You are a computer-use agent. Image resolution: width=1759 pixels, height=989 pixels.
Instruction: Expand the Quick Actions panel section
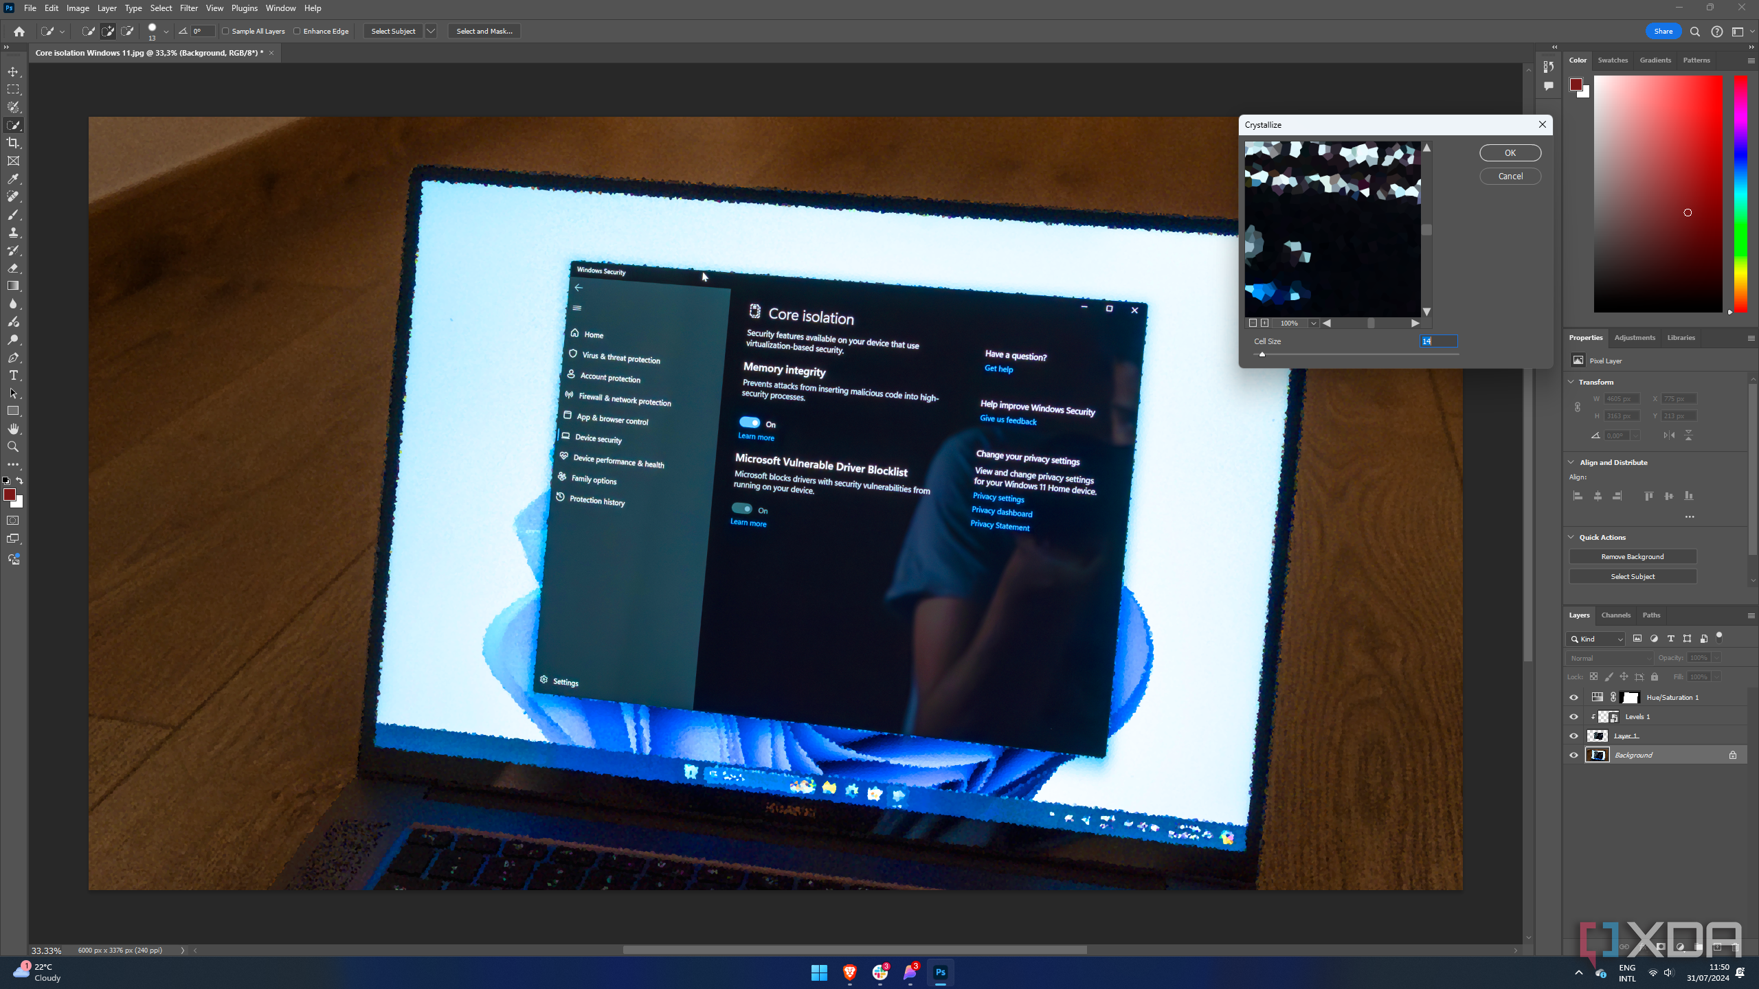[x=1571, y=536]
